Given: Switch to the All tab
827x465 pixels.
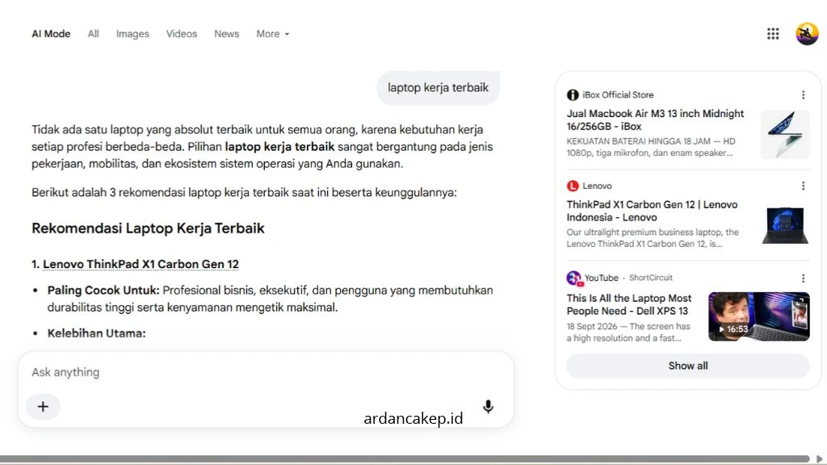Looking at the screenshot, I should click(94, 34).
